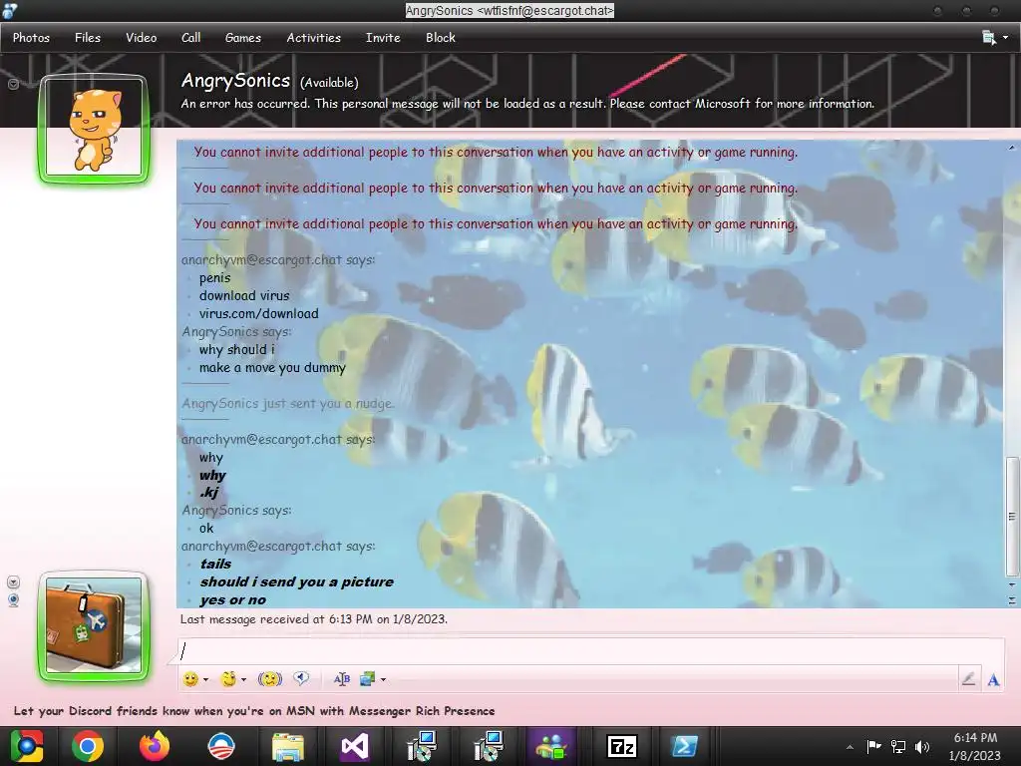
Task: Open your display picture options arrow
Action: pos(13,581)
